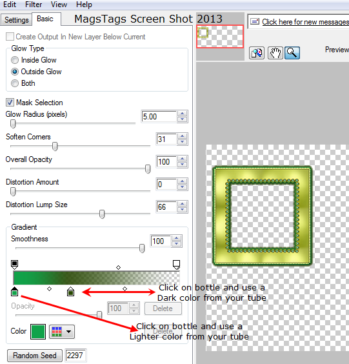Image resolution: width=349 pixels, height=364 pixels.
Task: Click the Overall Opacity slider handle
Action: (x=148, y=168)
